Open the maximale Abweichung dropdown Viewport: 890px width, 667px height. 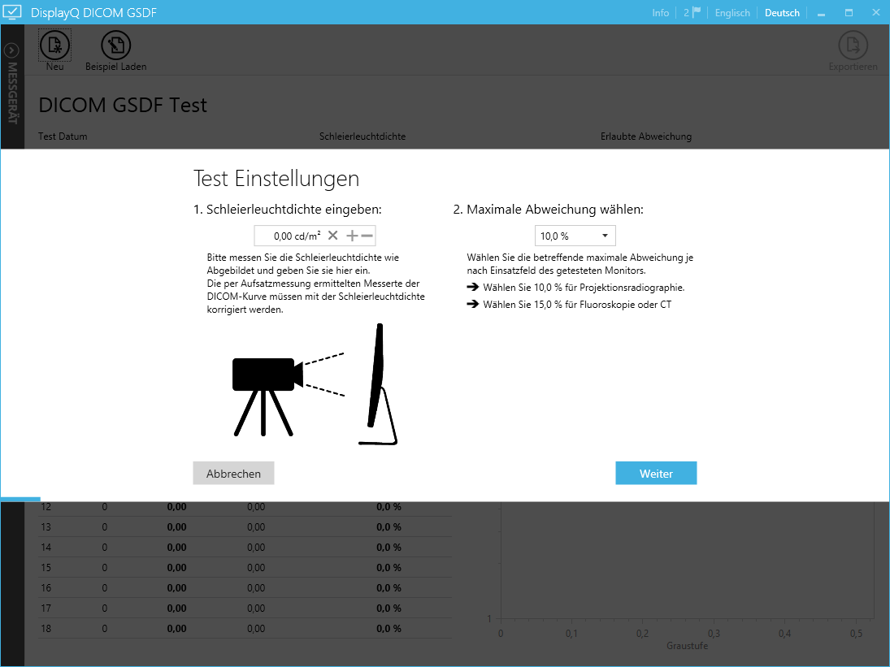click(x=575, y=236)
